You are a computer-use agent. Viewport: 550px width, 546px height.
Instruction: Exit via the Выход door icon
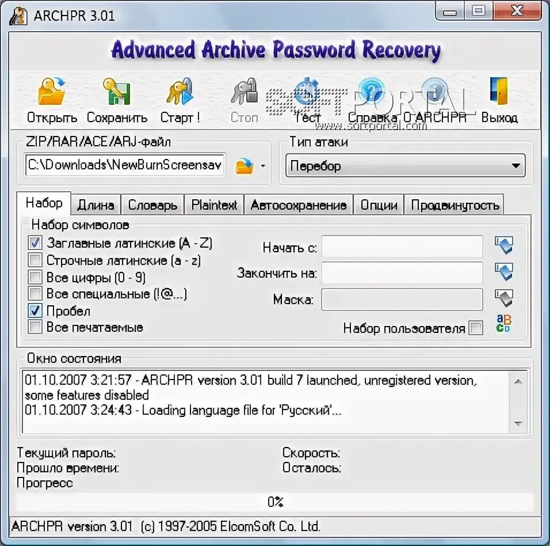(x=499, y=92)
